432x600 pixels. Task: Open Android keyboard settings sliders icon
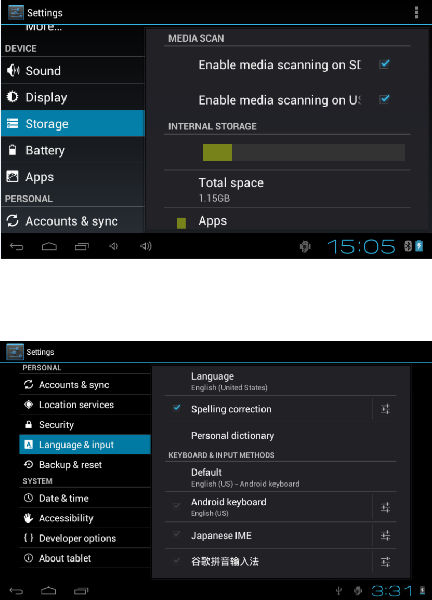385,507
